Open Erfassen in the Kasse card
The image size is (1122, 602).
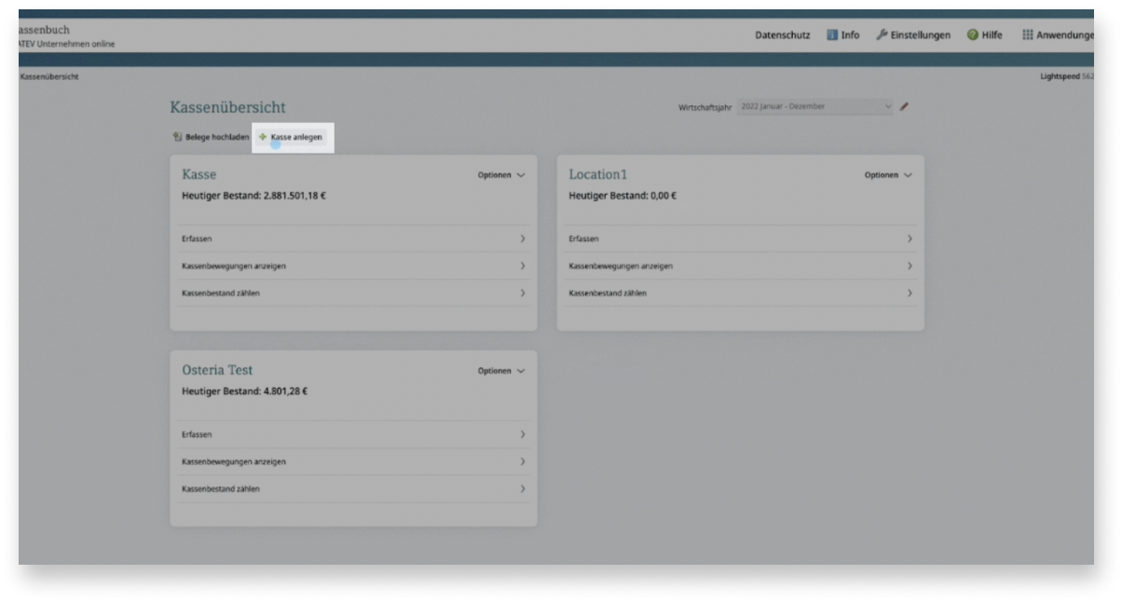353,239
